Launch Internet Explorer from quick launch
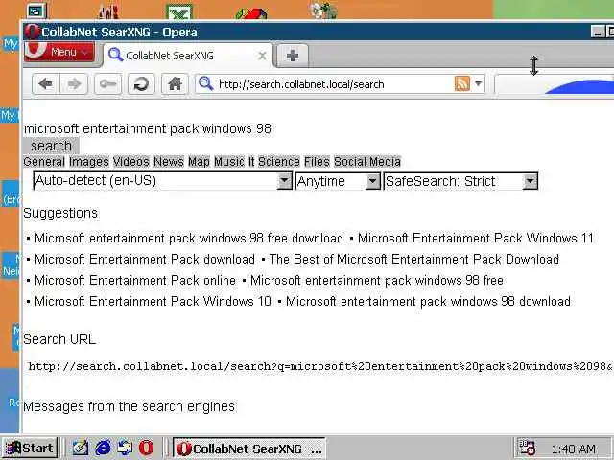The image size is (614, 460). tap(103, 448)
